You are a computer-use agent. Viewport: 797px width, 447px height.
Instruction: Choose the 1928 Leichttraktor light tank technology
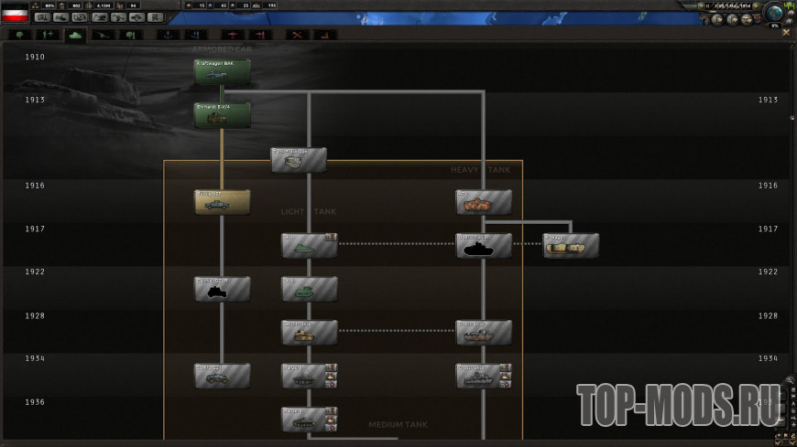pyautogui.click(x=309, y=333)
